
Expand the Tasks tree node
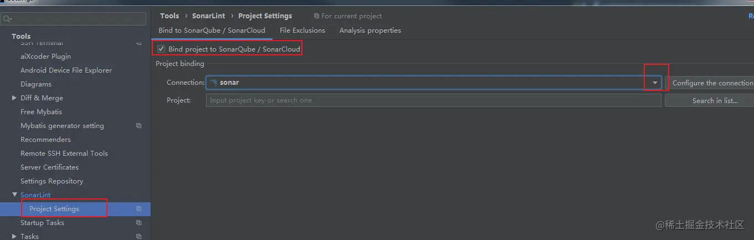tap(14, 237)
